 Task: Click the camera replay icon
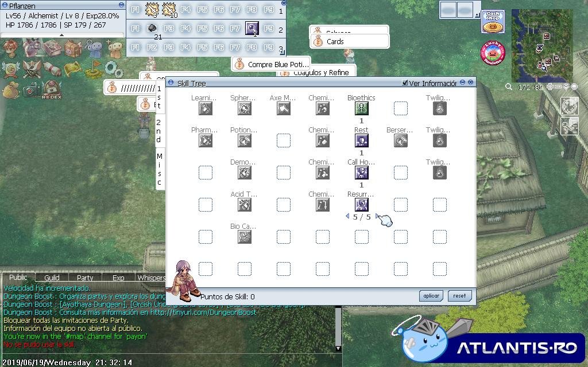(31, 90)
